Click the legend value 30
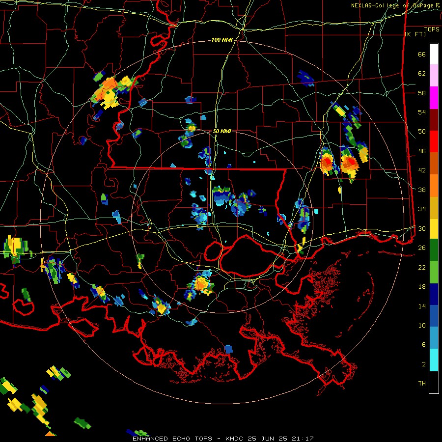 pos(422,228)
